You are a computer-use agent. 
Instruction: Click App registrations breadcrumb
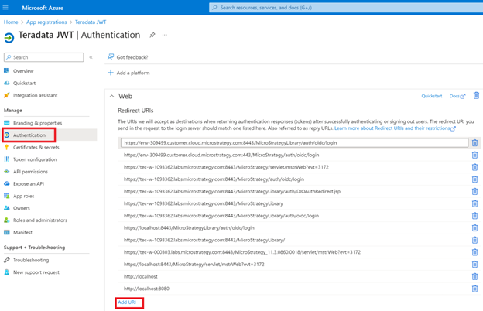(x=46, y=22)
